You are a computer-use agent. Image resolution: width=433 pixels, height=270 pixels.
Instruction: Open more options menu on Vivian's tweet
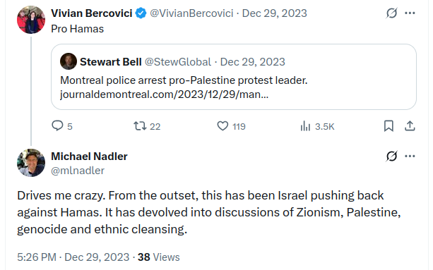tap(410, 13)
